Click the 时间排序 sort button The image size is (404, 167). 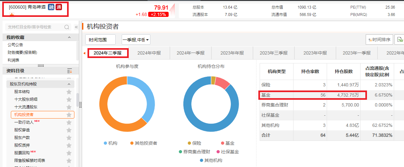[379, 40]
